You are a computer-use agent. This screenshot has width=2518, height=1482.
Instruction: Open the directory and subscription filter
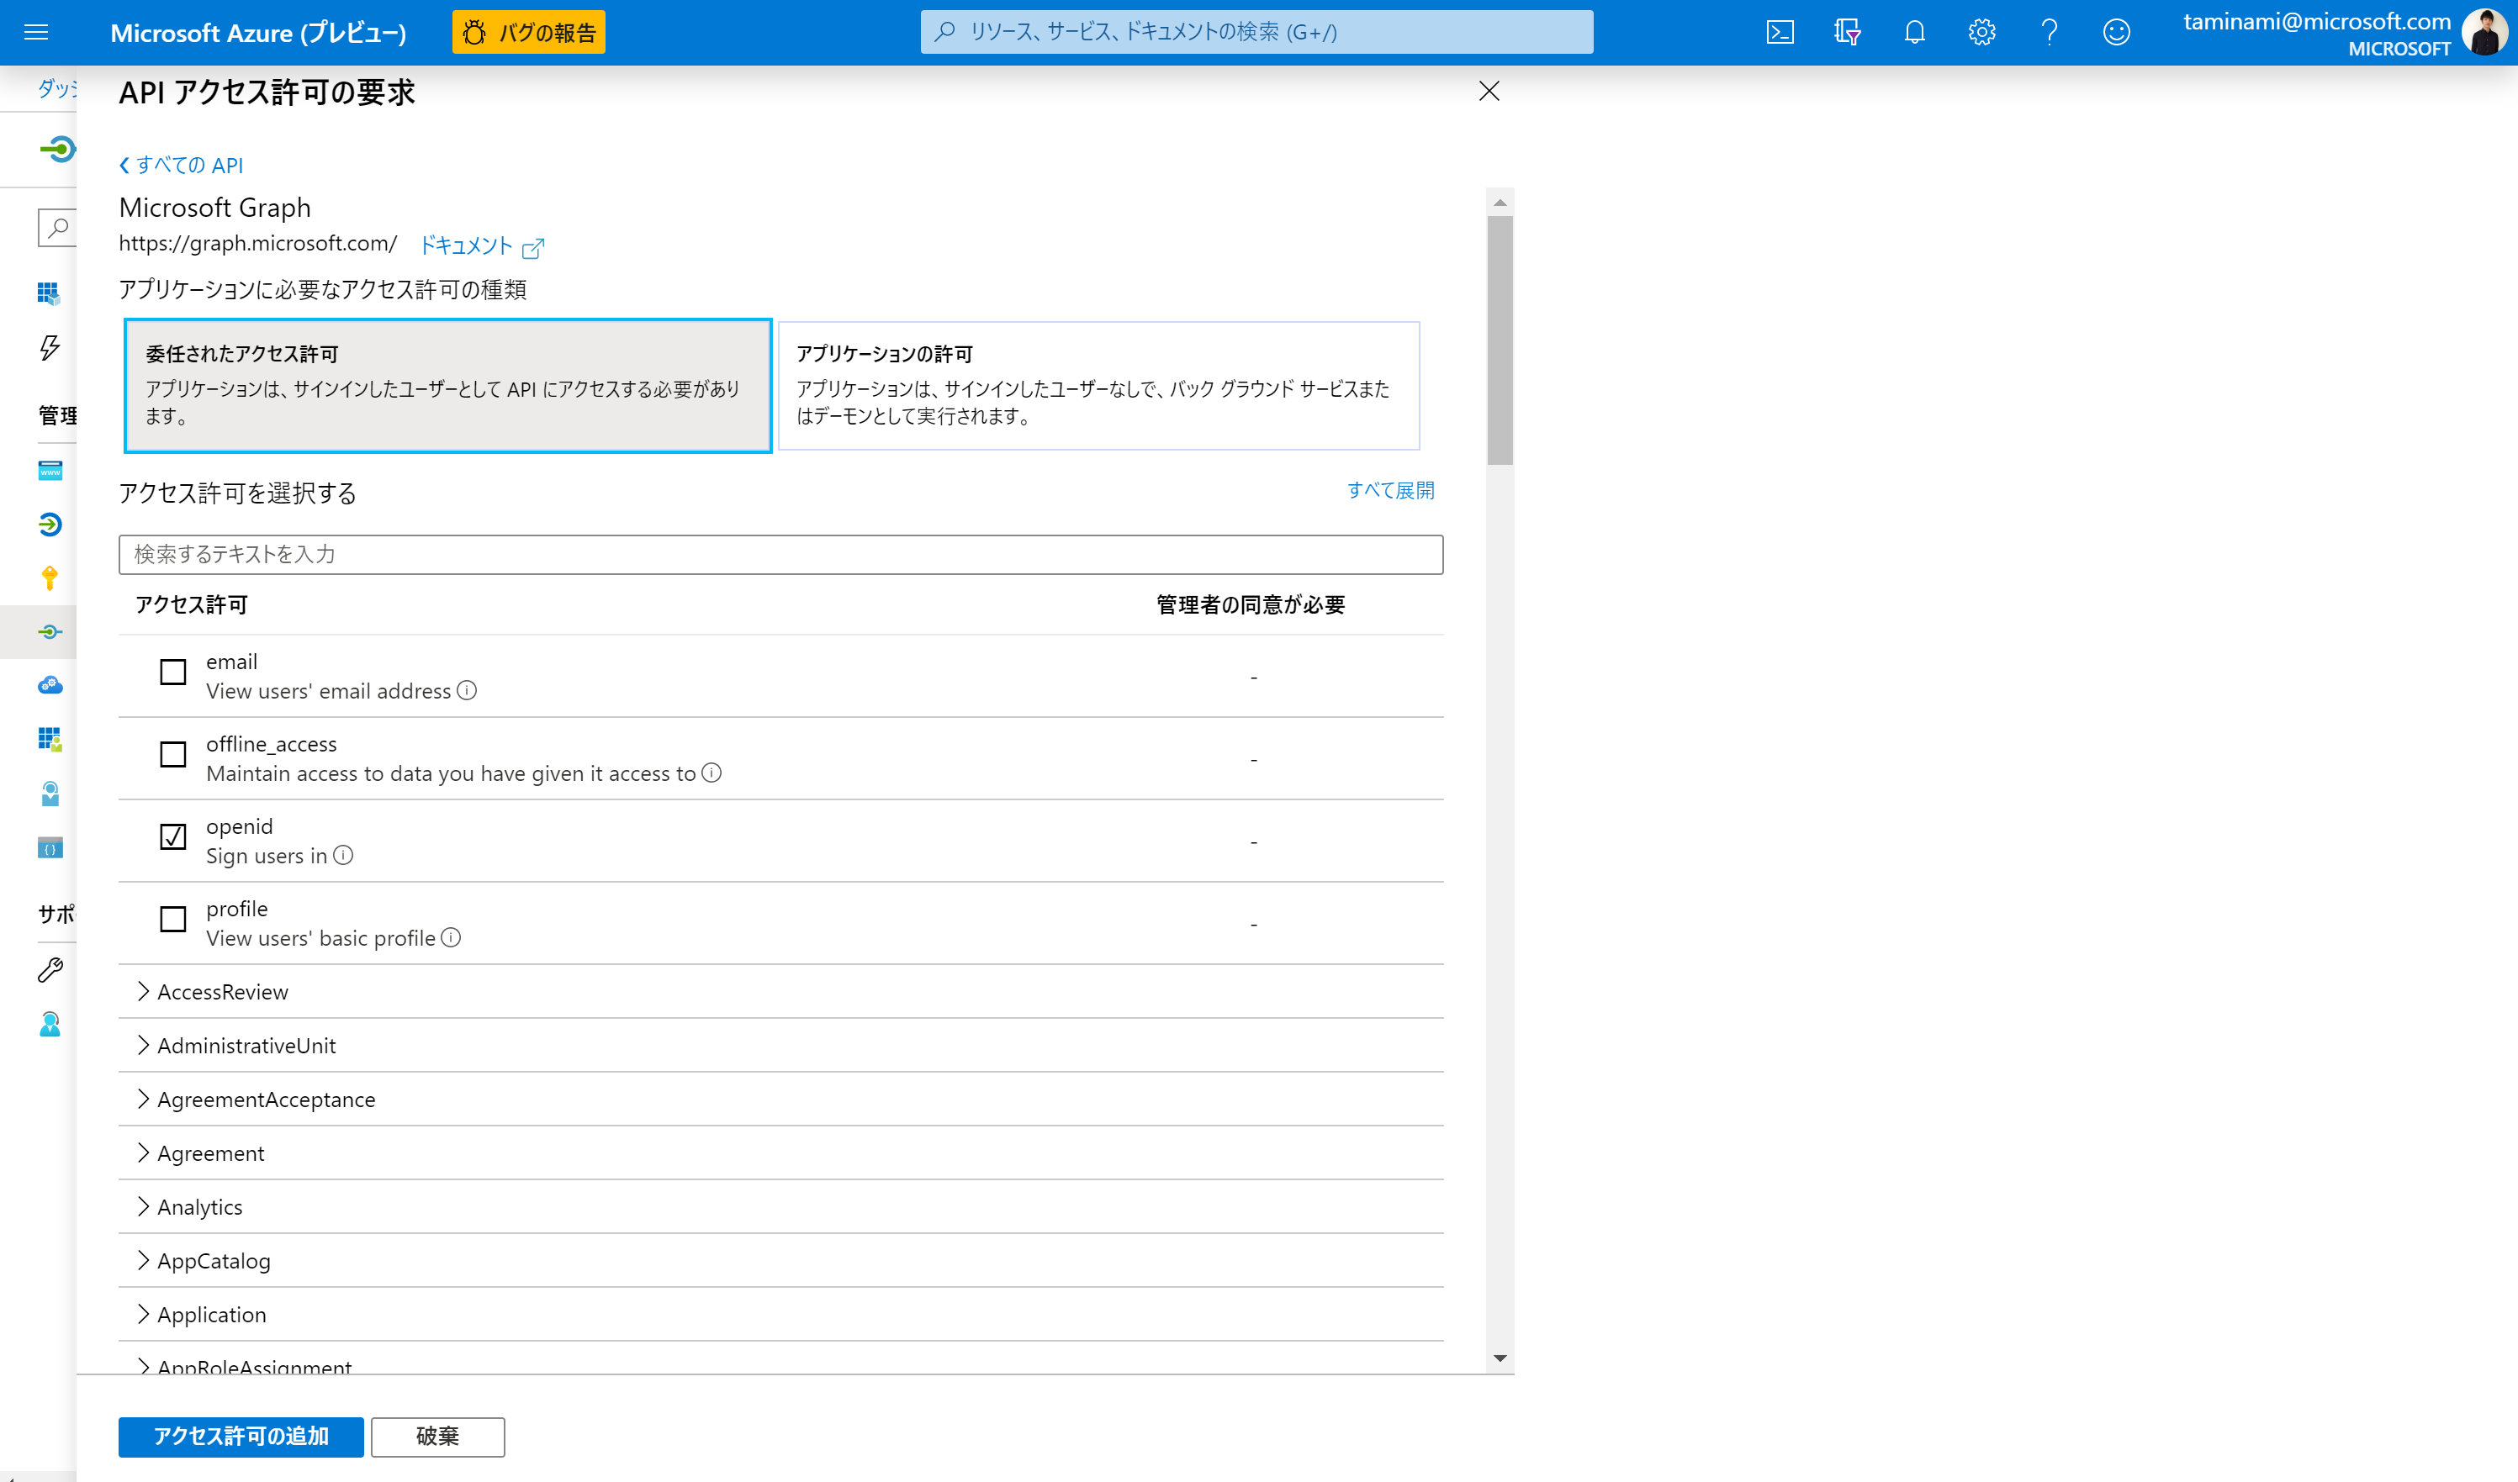pyautogui.click(x=1847, y=32)
